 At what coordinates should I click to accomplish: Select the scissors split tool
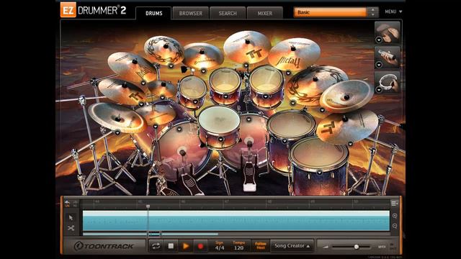tap(71, 228)
